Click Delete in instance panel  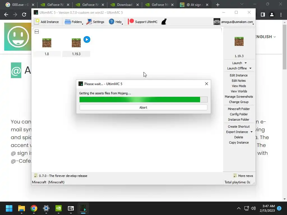(x=239, y=137)
